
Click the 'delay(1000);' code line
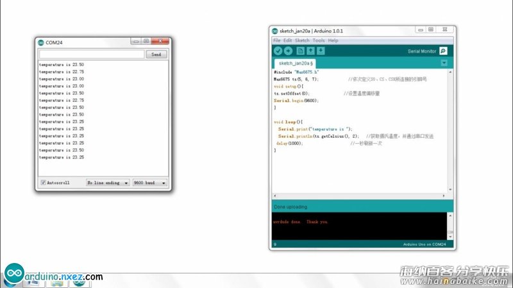[290, 143]
